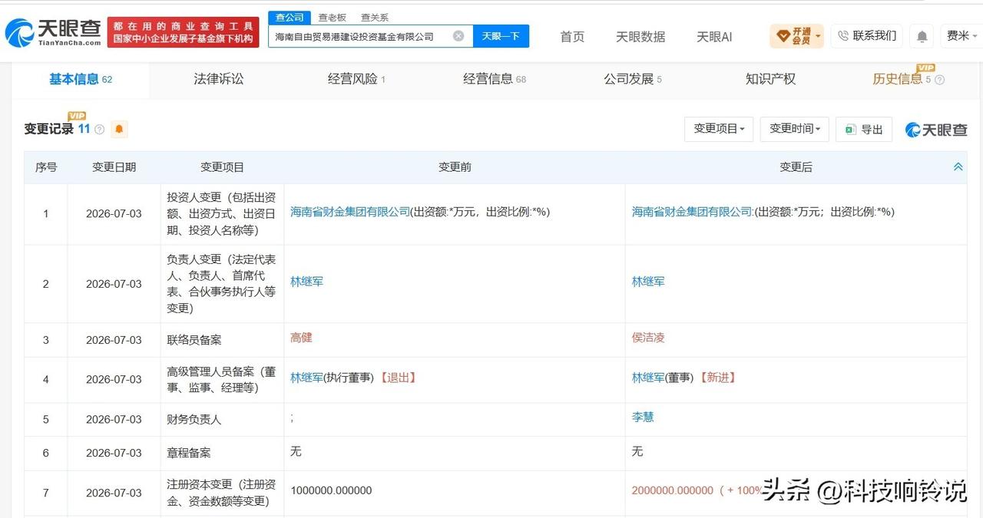Switch to the 法律诉讼 tab
This screenshot has height=518, width=983.
[219, 79]
